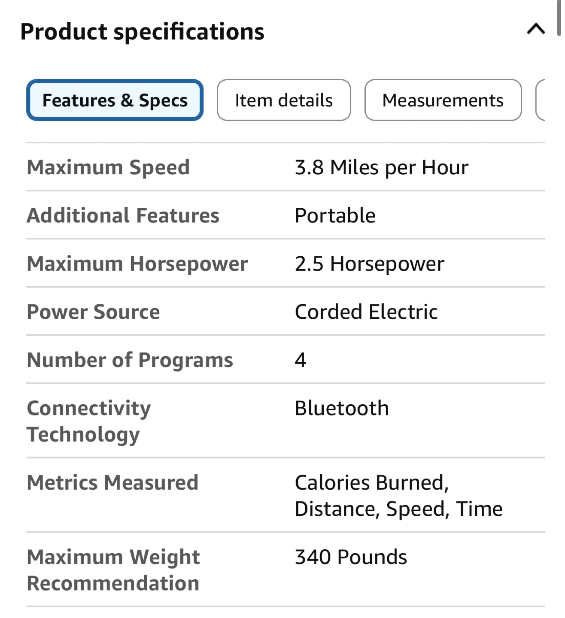Click the Corded Electric value

(x=366, y=312)
